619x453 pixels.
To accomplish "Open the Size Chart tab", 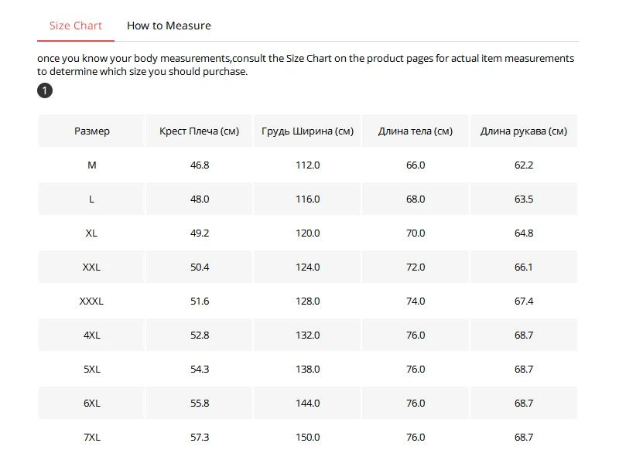I will click(76, 26).
